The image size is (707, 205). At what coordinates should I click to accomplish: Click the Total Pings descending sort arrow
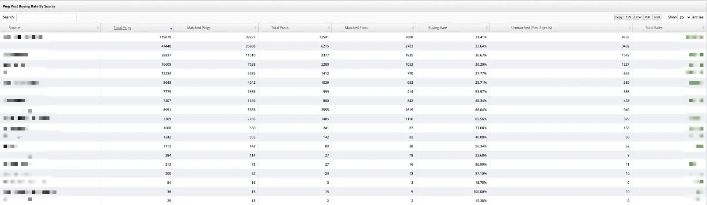pos(171,28)
